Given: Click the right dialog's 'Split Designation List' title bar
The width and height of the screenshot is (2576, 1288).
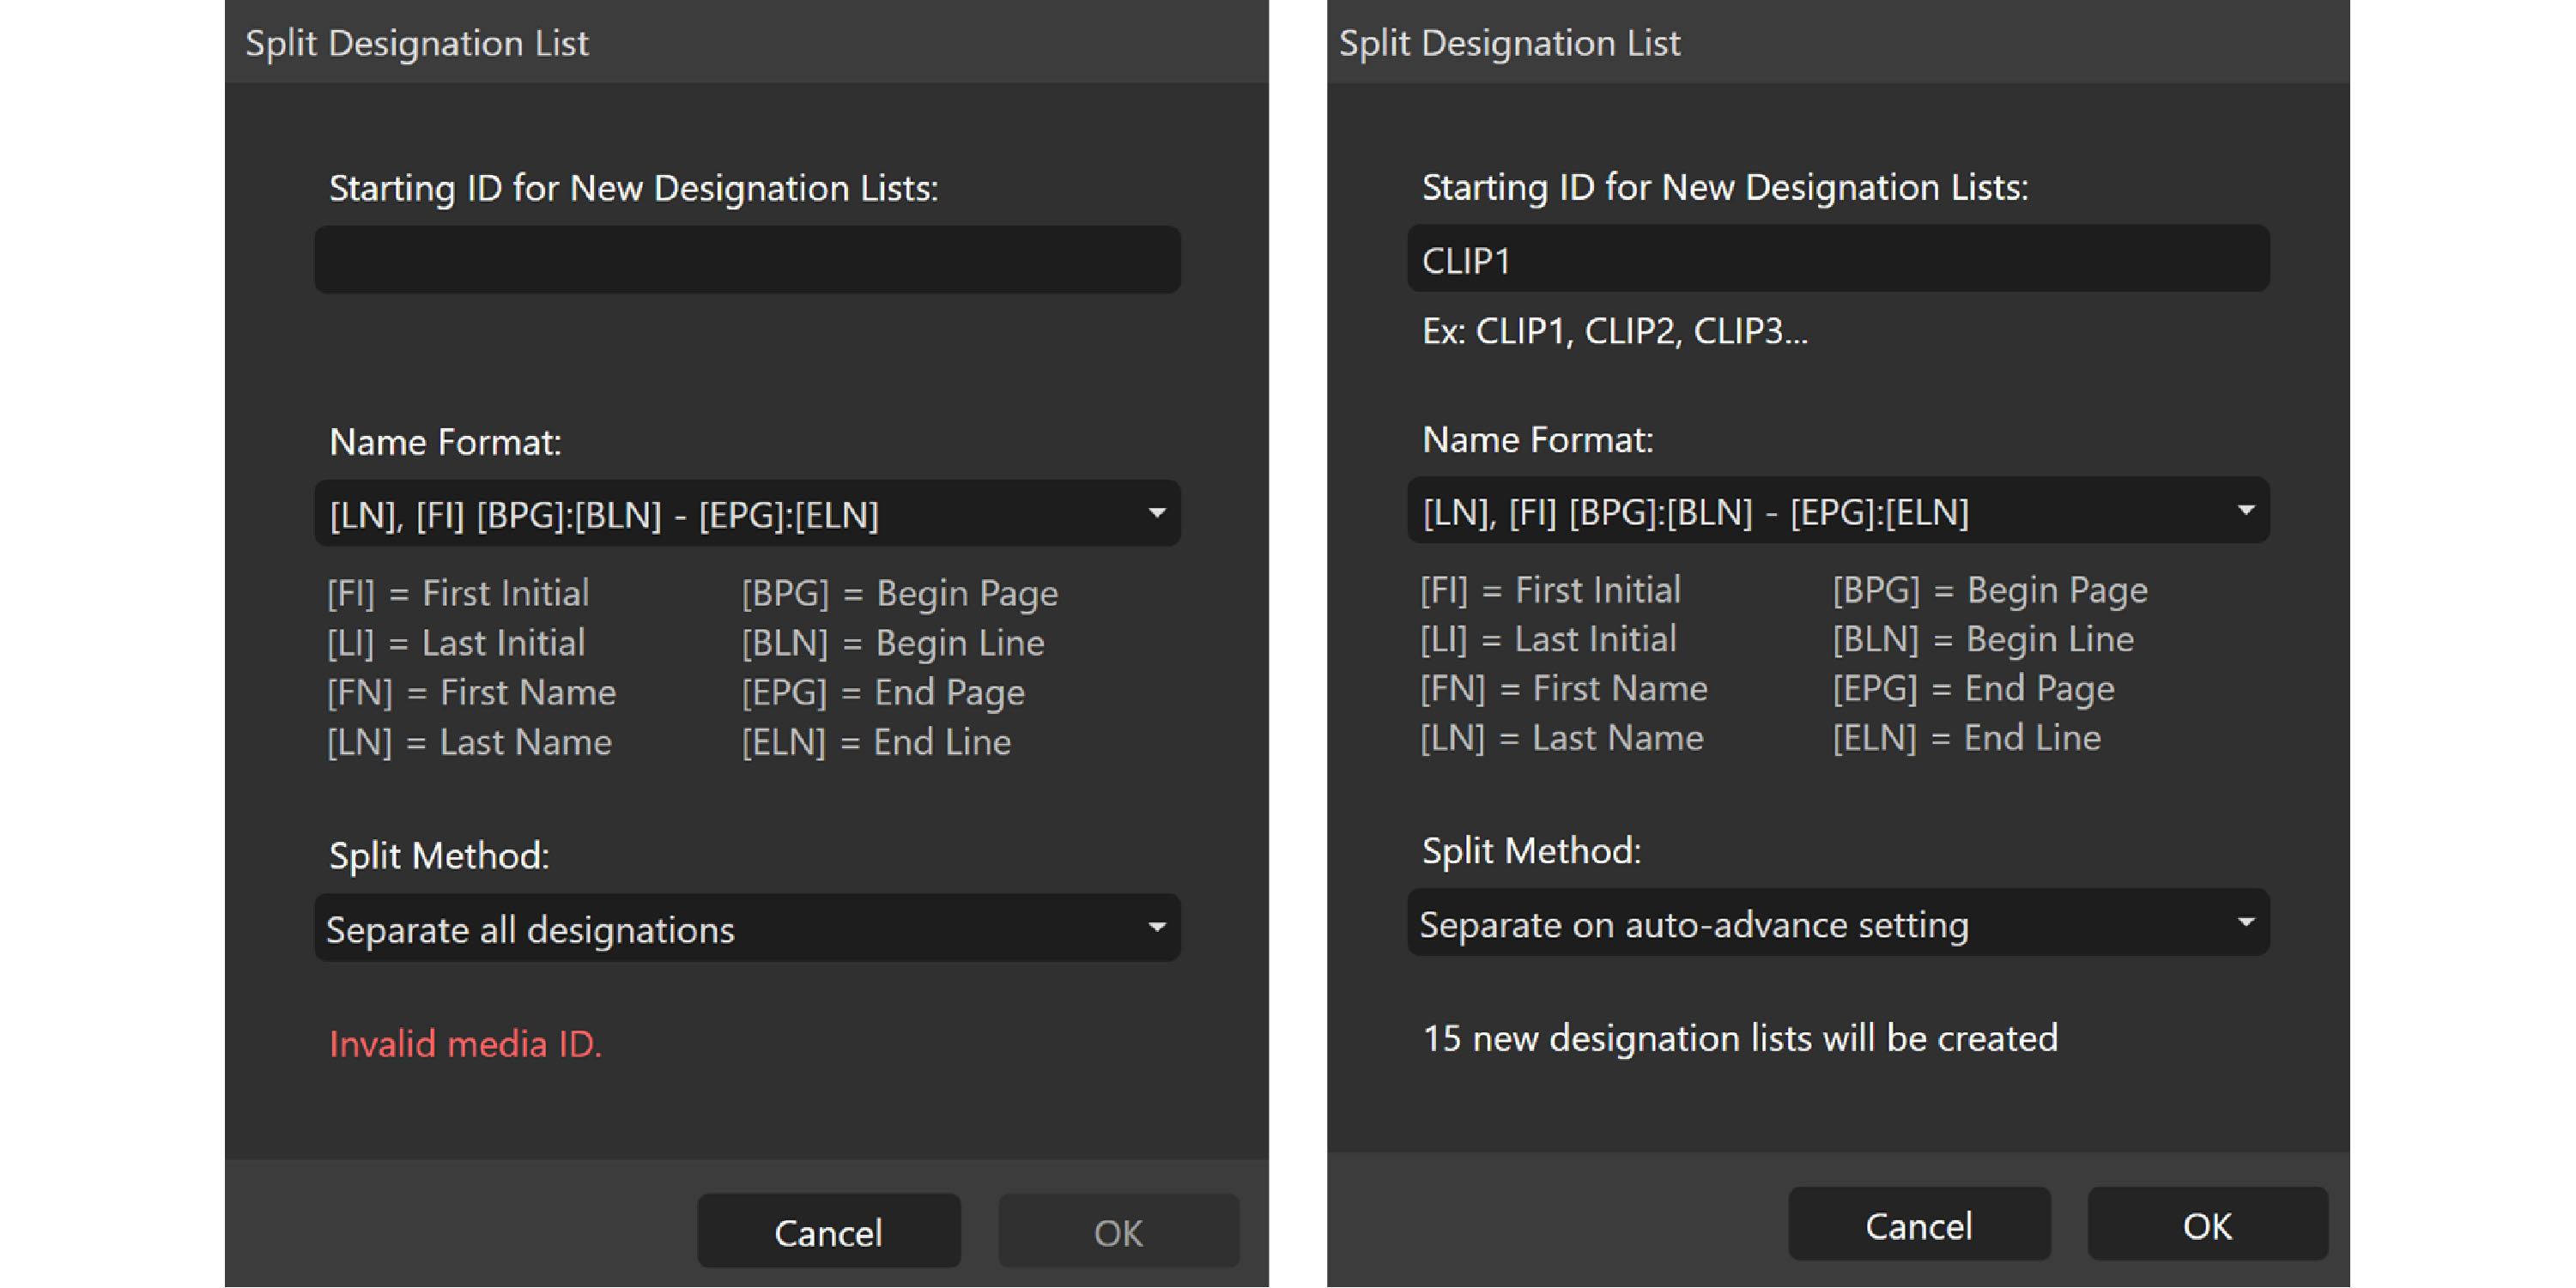Looking at the screenshot, I should point(1508,43).
